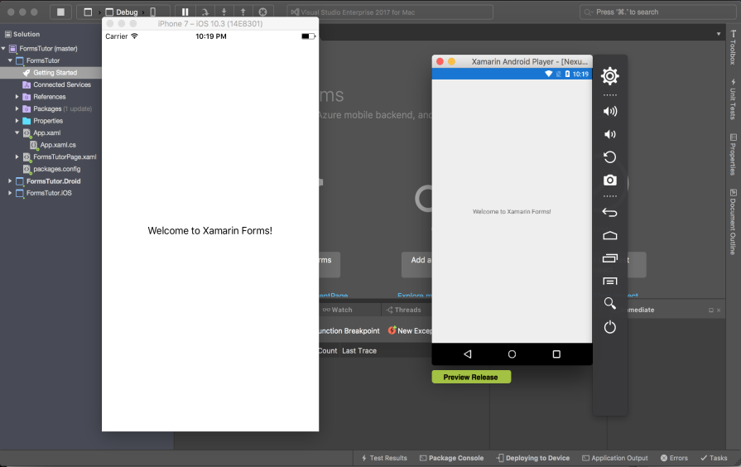Expand the FormsTutor.iOS project

[10, 193]
